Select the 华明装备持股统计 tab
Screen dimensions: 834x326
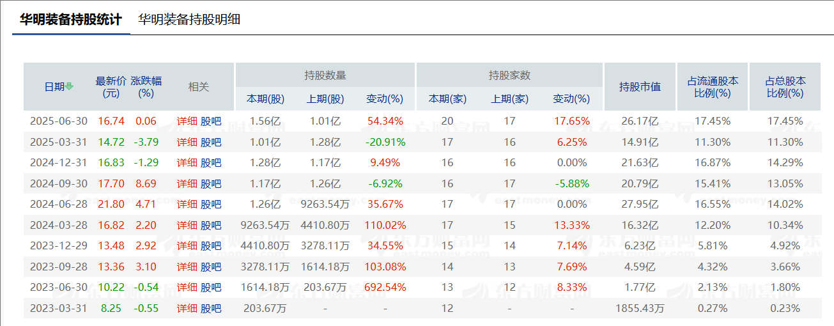point(70,19)
